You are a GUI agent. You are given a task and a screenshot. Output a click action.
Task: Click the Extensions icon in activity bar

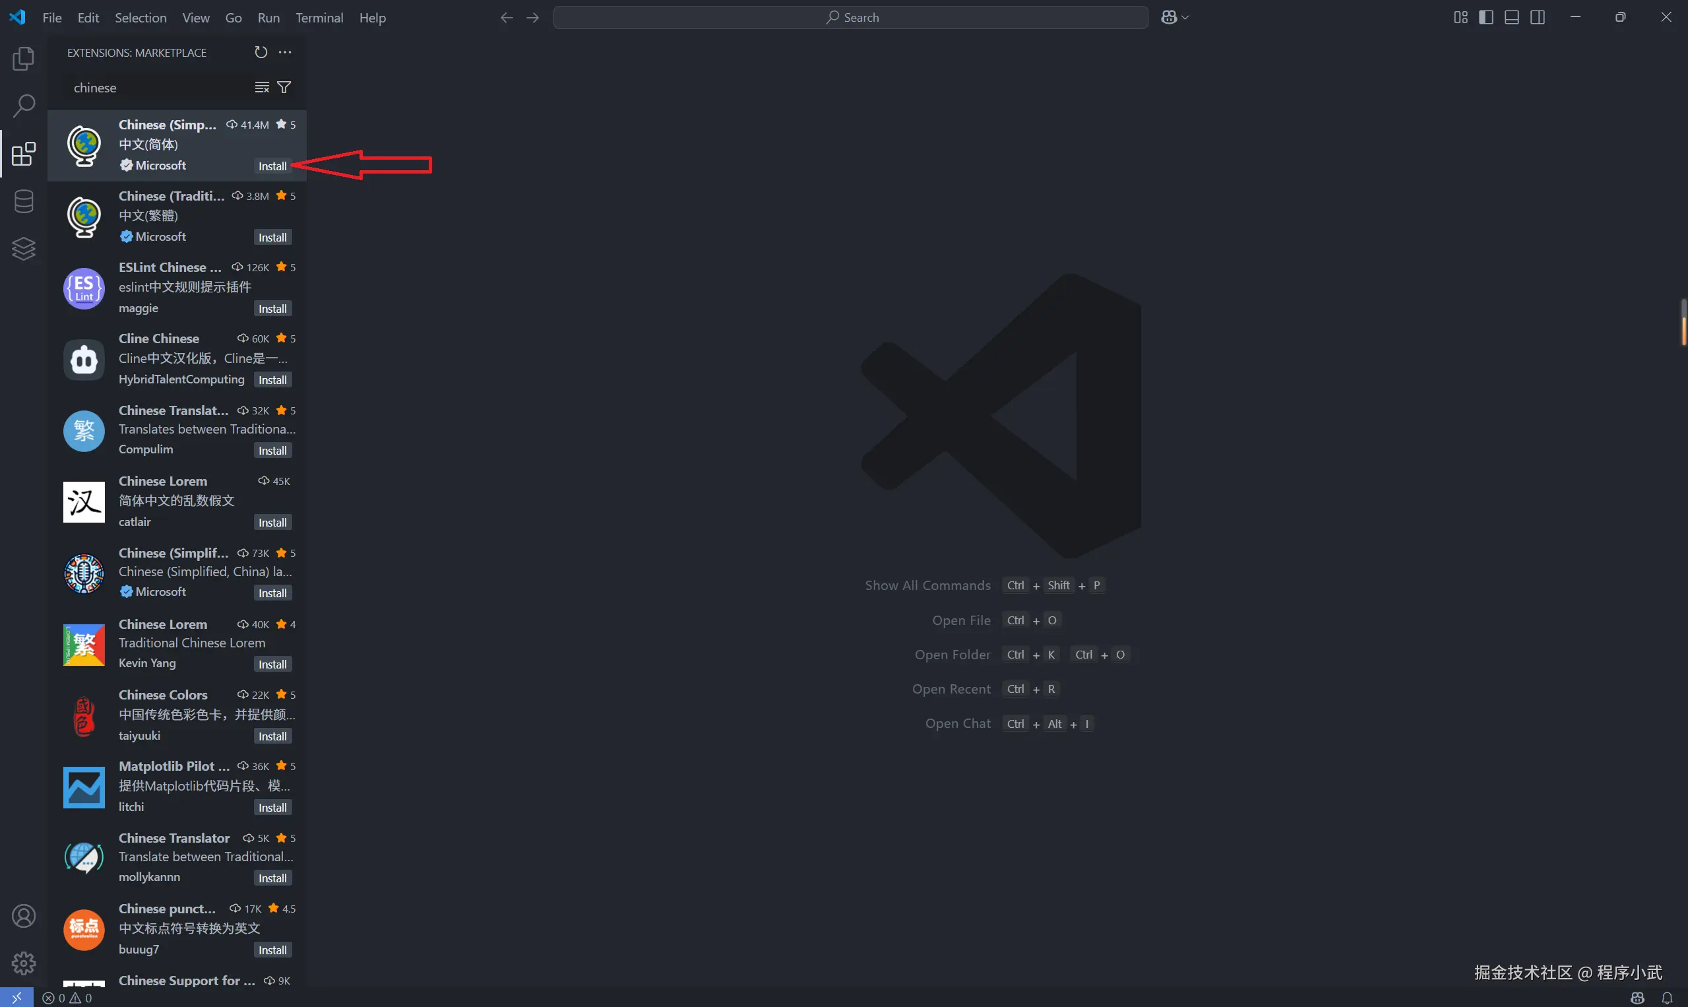coord(24,154)
